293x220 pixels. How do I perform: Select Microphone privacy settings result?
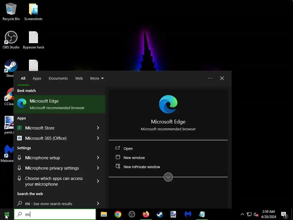pos(54,168)
